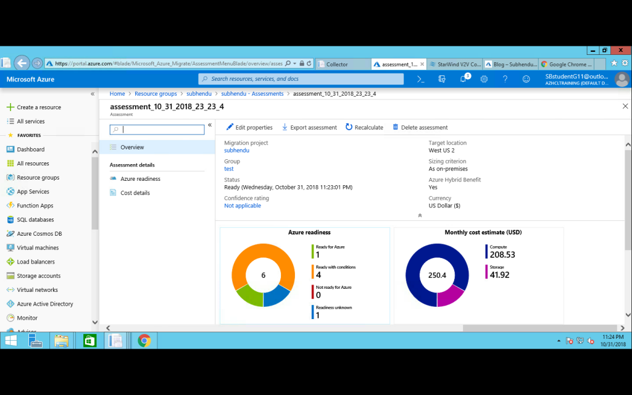Open Azure Cloud Shell icon
The width and height of the screenshot is (632, 395).
pos(420,80)
